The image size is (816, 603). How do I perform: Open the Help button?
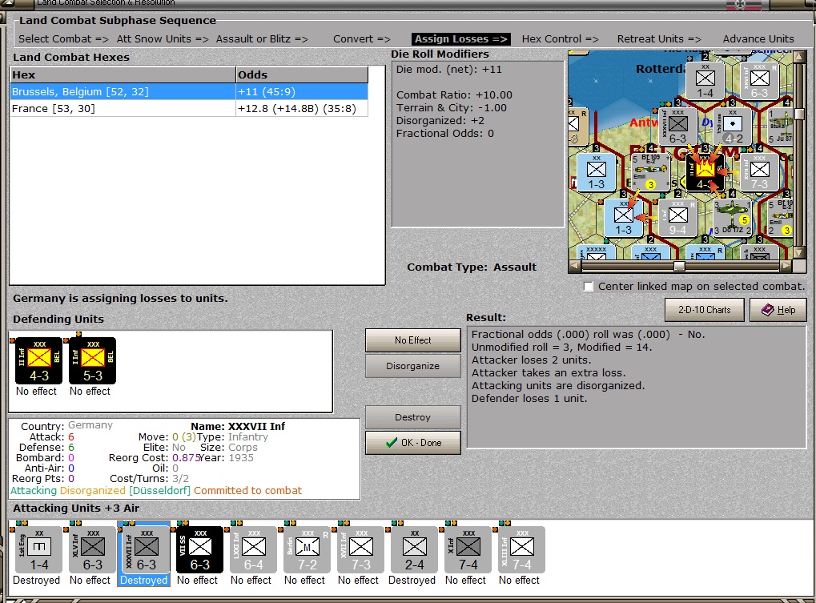(x=778, y=310)
